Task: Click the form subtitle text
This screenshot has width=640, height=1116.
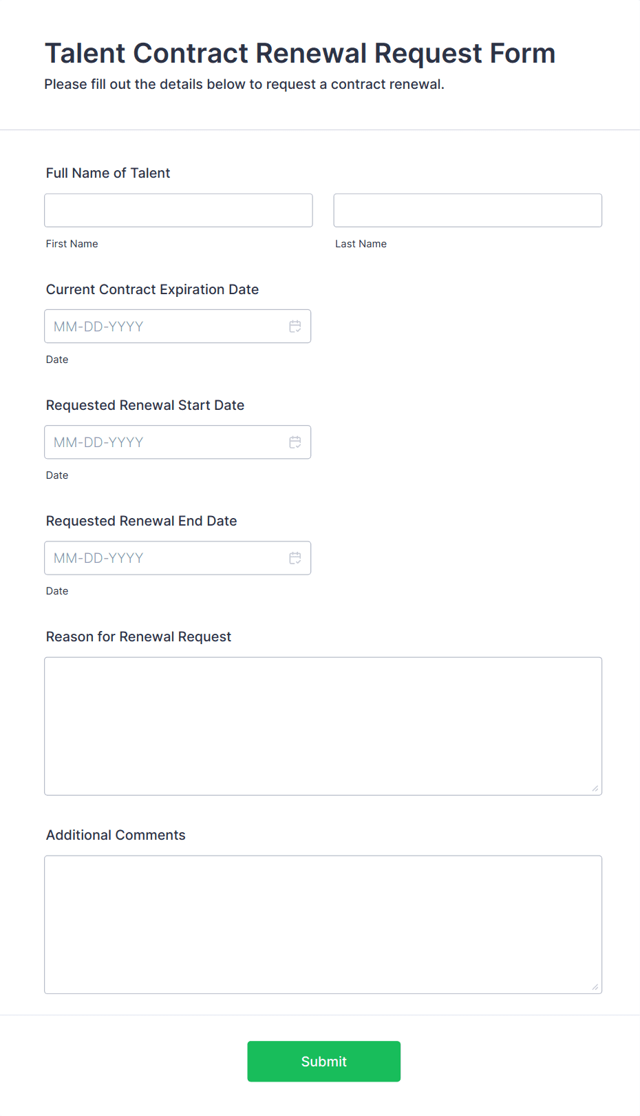Action: 244,84
